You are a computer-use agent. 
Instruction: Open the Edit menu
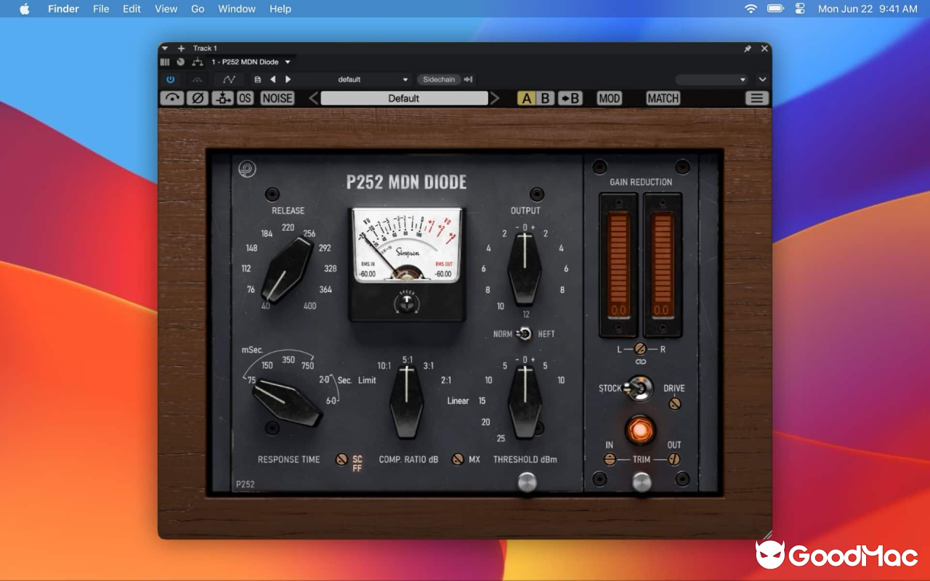tap(132, 9)
